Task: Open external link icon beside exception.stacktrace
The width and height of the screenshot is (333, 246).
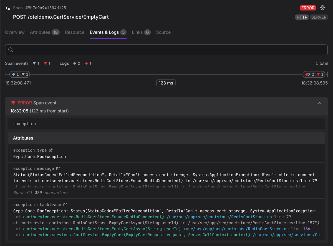Action: 65,205
